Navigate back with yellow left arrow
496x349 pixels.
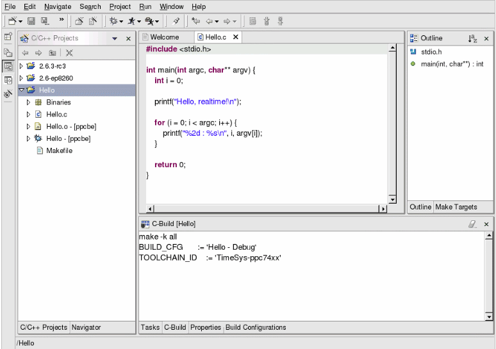point(209,21)
